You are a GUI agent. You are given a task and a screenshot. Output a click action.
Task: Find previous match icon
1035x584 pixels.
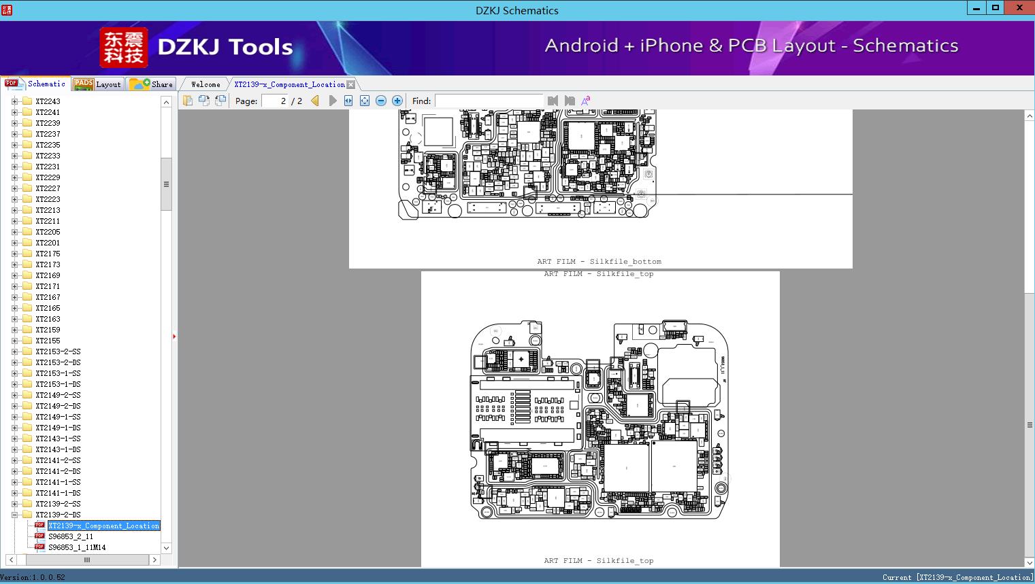pyautogui.click(x=553, y=101)
